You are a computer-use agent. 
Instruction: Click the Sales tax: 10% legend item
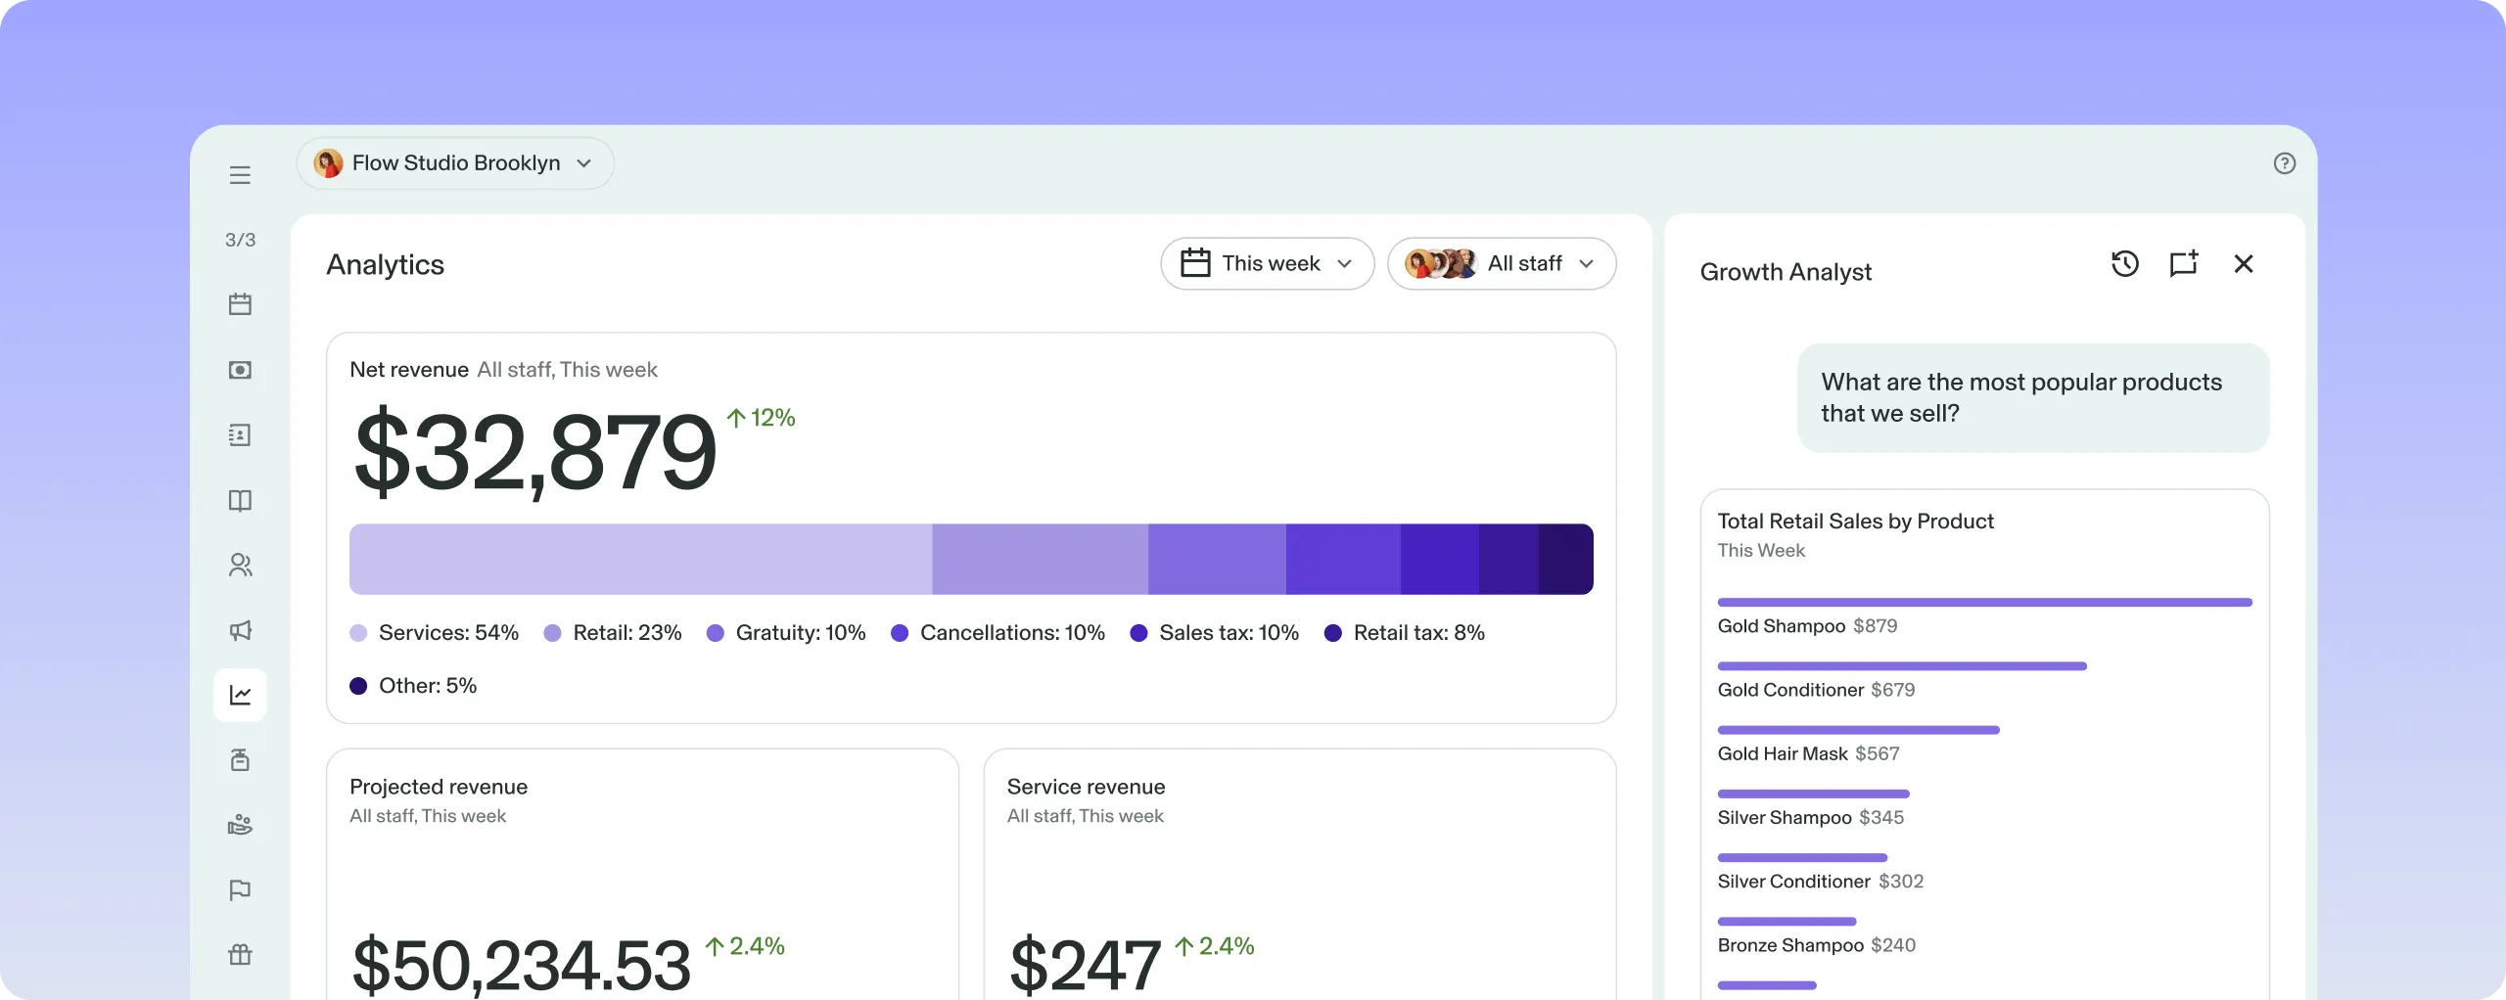(1214, 633)
